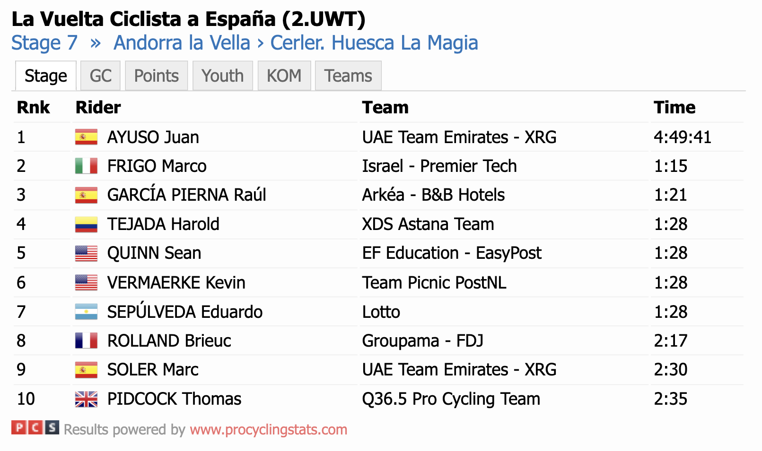Click the Argentine flag beside SEPÚLVEDA Eduardo
Screen dimensions: 762x451
tap(86, 312)
